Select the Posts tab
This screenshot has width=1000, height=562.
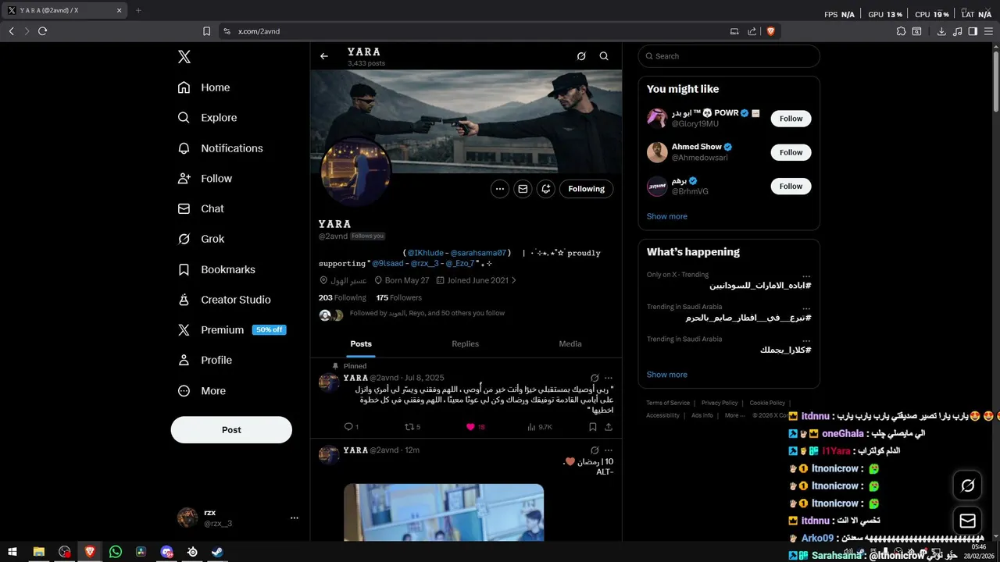[x=361, y=344]
